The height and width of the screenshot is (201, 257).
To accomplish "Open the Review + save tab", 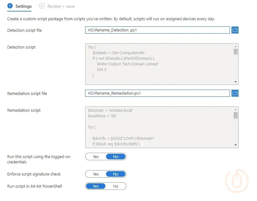I will point(61,6).
